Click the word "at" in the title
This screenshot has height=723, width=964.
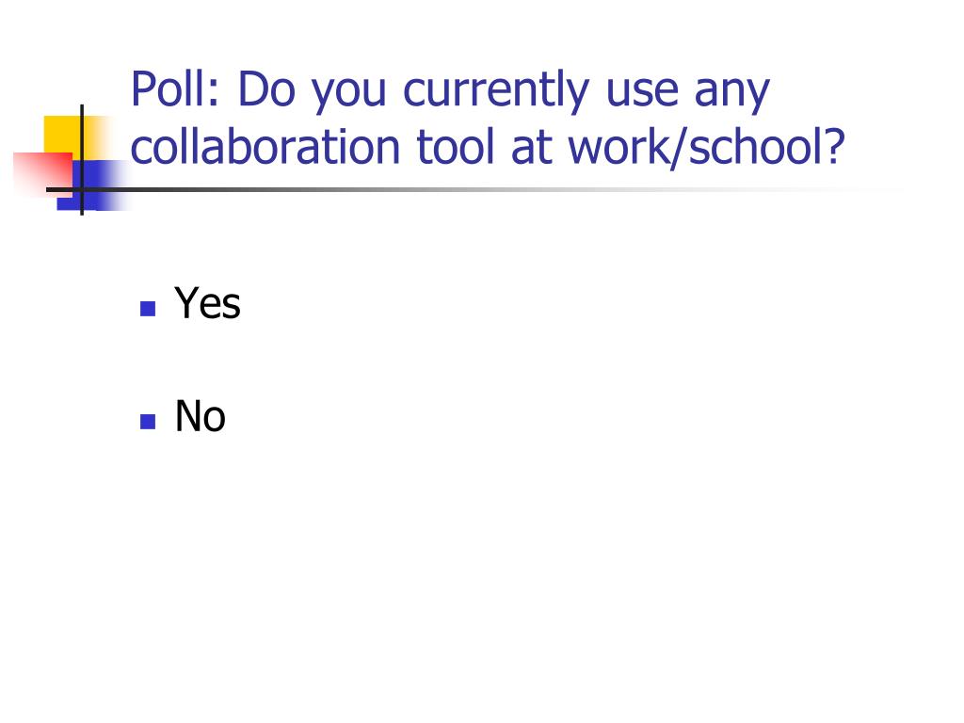[x=531, y=150]
